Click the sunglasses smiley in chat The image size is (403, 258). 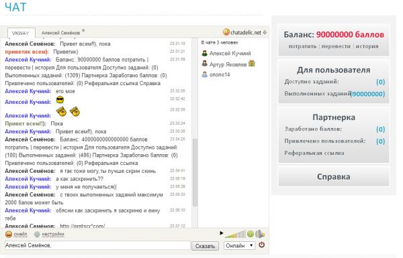pyautogui.click(x=60, y=100)
